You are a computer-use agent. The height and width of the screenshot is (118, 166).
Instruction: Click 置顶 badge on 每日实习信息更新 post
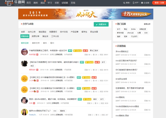pos(82,62)
